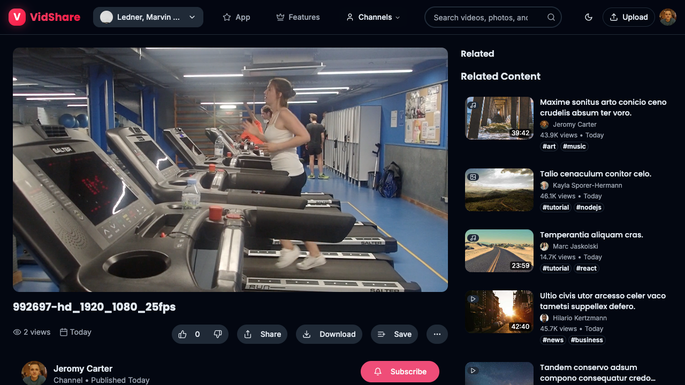This screenshot has height=385, width=685.
Task: Open the 23:59 desert road thumbnail
Action: pyautogui.click(x=499, y=251)
